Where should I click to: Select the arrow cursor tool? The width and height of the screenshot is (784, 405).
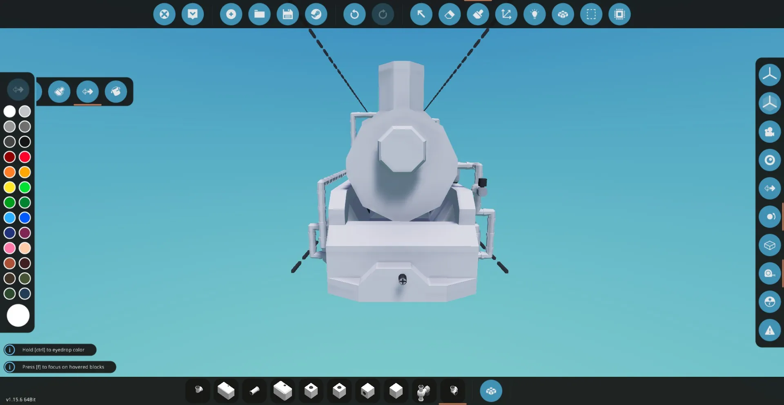421,14
